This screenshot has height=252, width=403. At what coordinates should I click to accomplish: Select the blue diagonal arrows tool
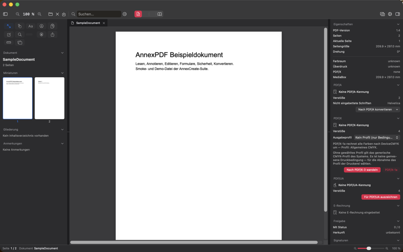(9, 26)
